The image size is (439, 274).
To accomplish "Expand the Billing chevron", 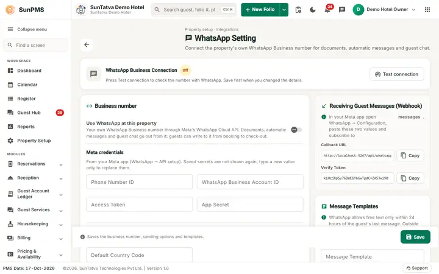I will 61,239.
